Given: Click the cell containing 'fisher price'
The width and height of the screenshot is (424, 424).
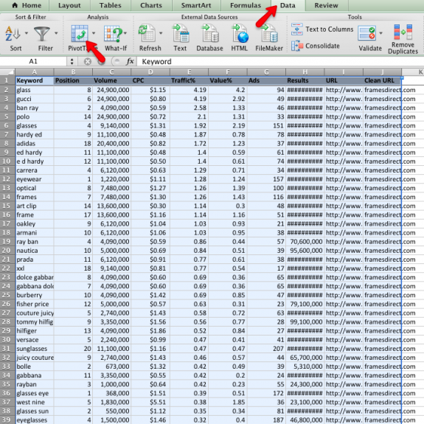Looking at the screenshot, I should 35,304.
